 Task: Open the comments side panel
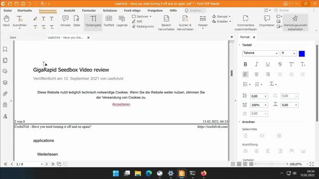5,71
